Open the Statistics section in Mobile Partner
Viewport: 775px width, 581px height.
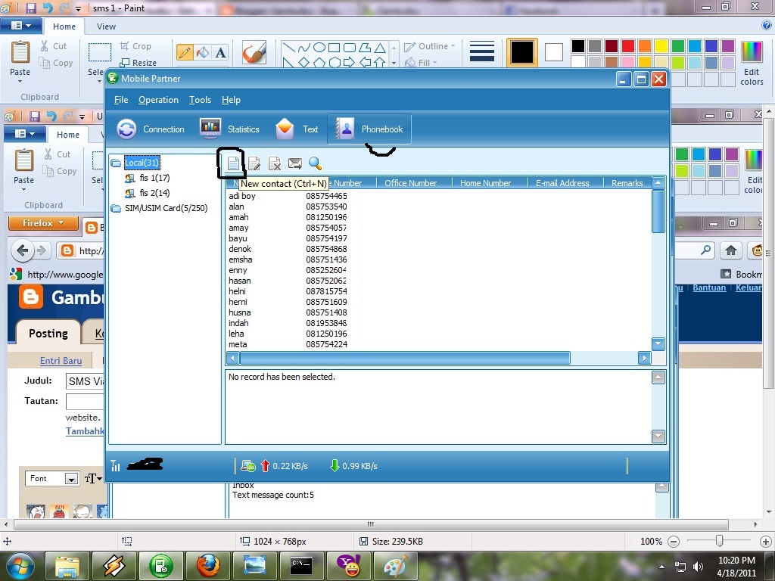(230, 129)
